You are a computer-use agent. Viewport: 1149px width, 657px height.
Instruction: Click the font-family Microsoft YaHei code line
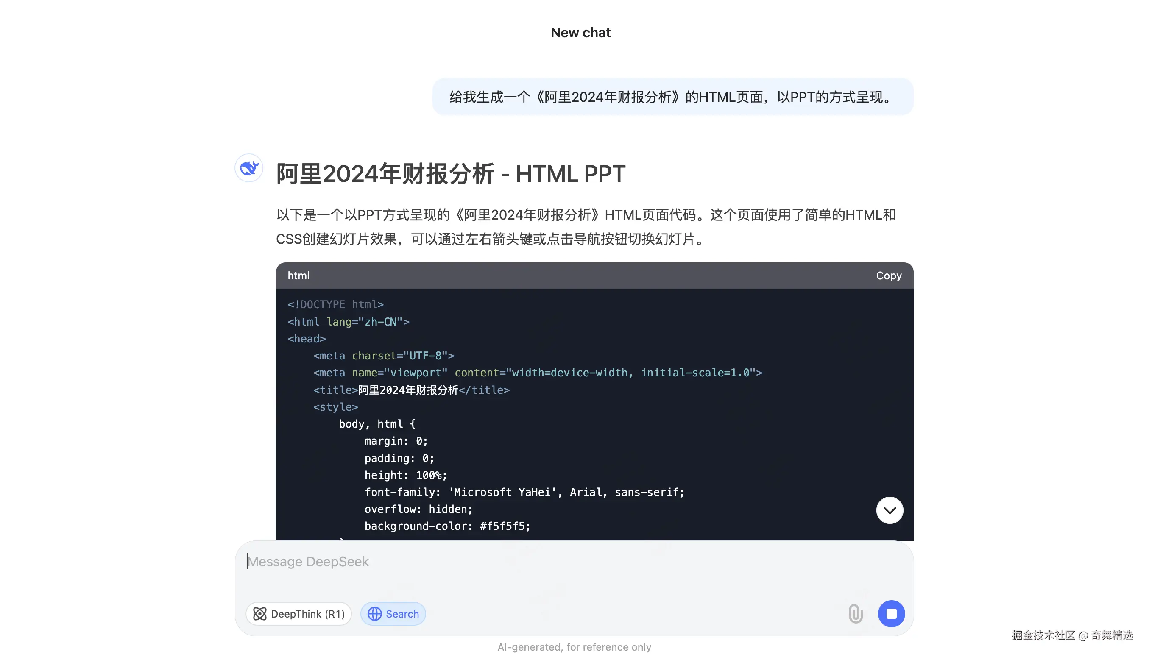[524, 492]
